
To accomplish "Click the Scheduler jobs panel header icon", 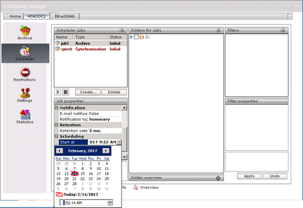I will pos(122,30).
